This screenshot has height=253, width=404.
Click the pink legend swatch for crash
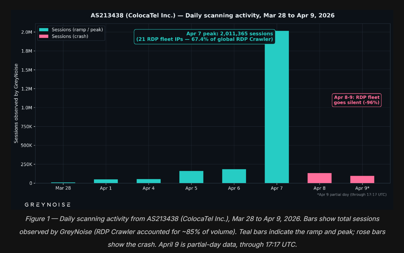point(44,36)
